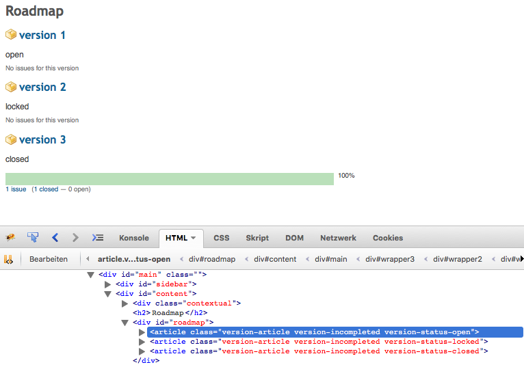Click the break on mutation icon
The height and width of the screenshot is (367, 524).
(9, 259)
